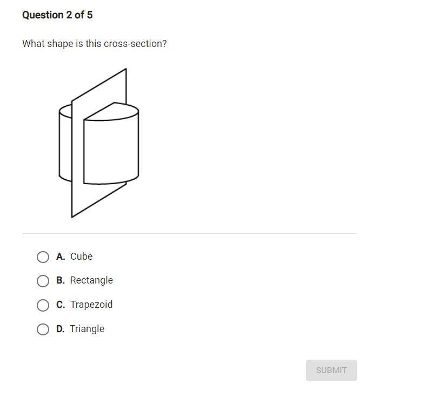Click the 'What shape is this cross-section?' text

(95, 44)
